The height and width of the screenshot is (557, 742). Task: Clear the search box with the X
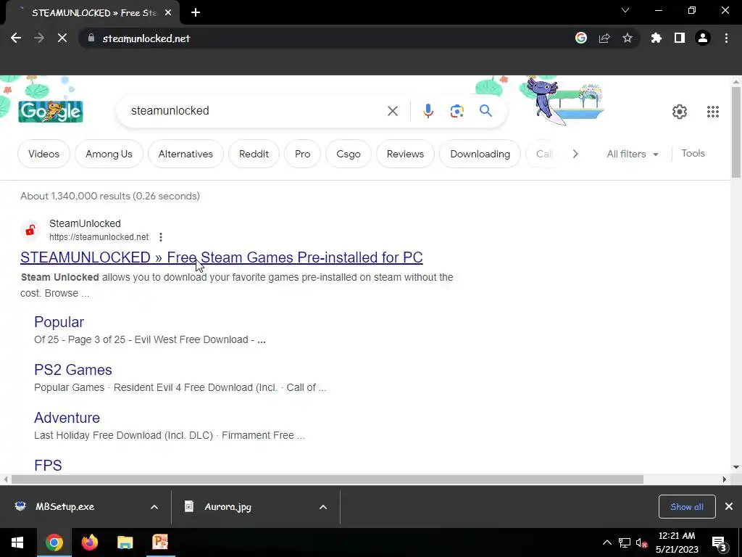click(x=393, y=111)
